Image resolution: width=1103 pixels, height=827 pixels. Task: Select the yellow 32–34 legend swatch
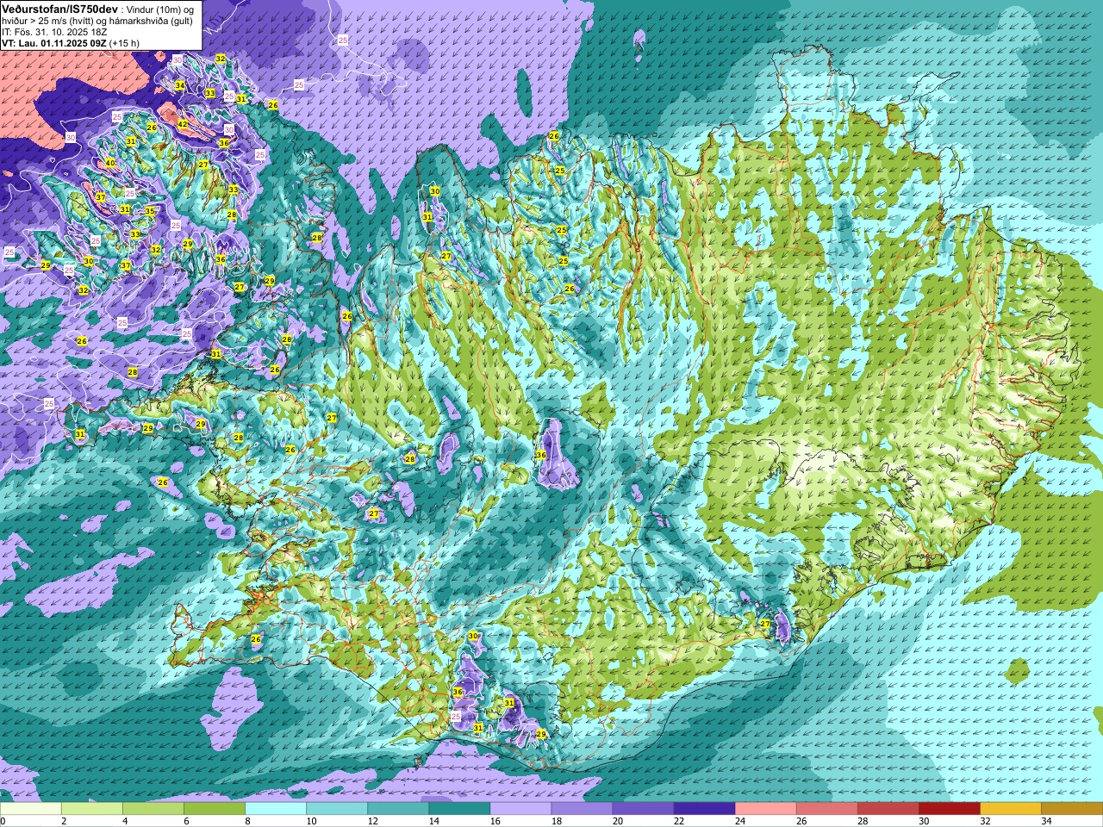coord(1010,809)
